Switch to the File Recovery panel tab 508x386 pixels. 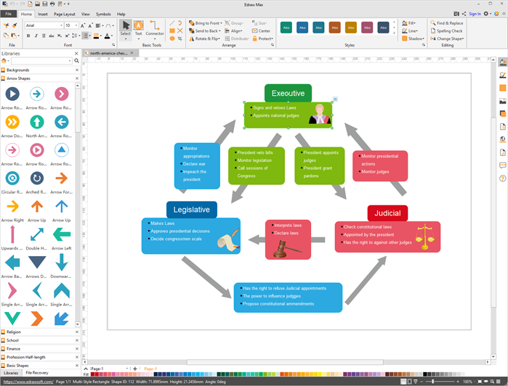(x=37, y=373)
